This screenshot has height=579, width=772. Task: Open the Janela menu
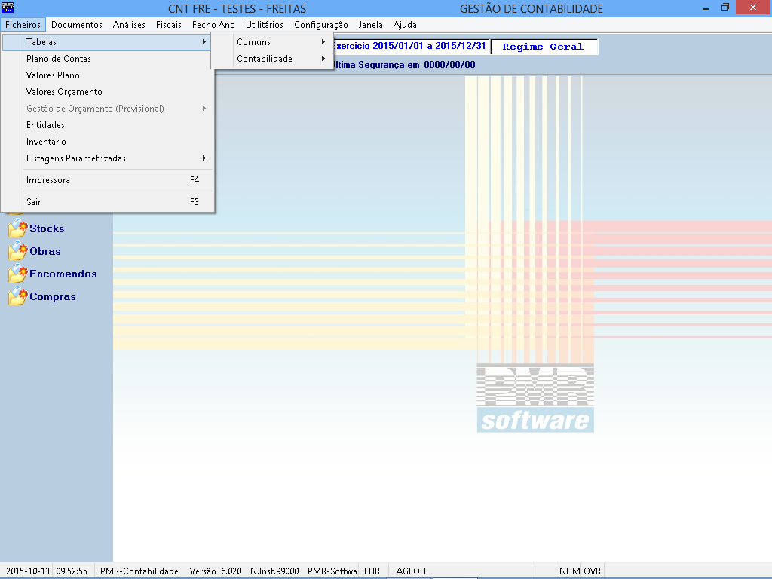370,25
